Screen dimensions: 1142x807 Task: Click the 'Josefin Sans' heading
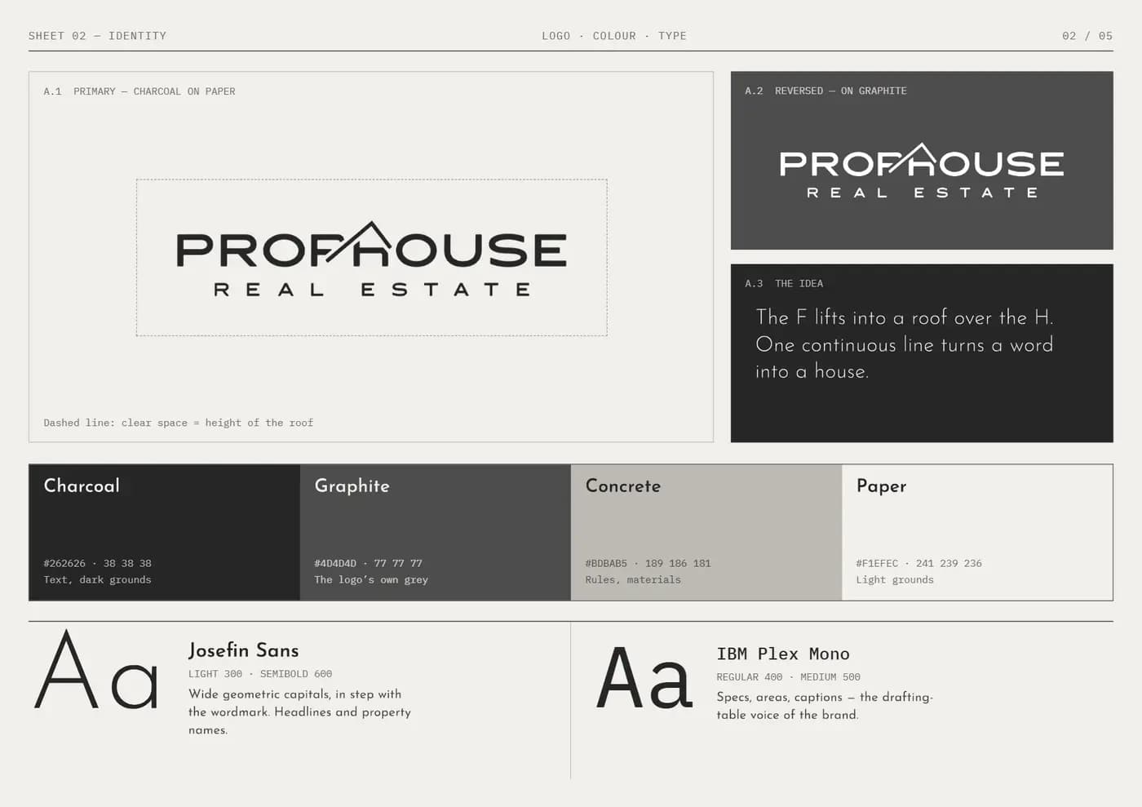click(244, 650)
